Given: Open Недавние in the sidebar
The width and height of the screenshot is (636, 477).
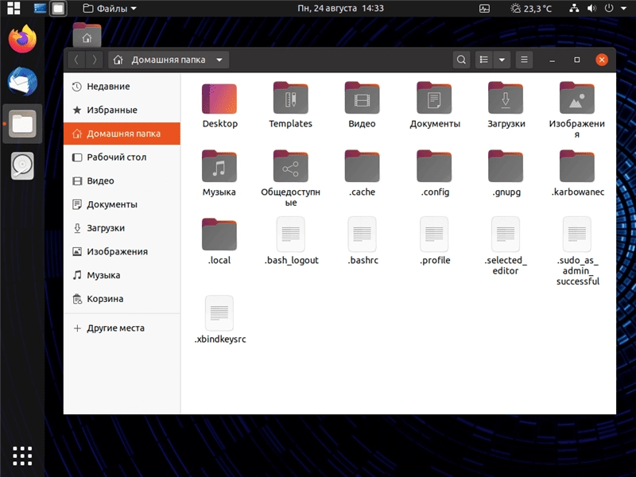Looking at the screenshot, I should pyautogui.click(x=122, y=87).
